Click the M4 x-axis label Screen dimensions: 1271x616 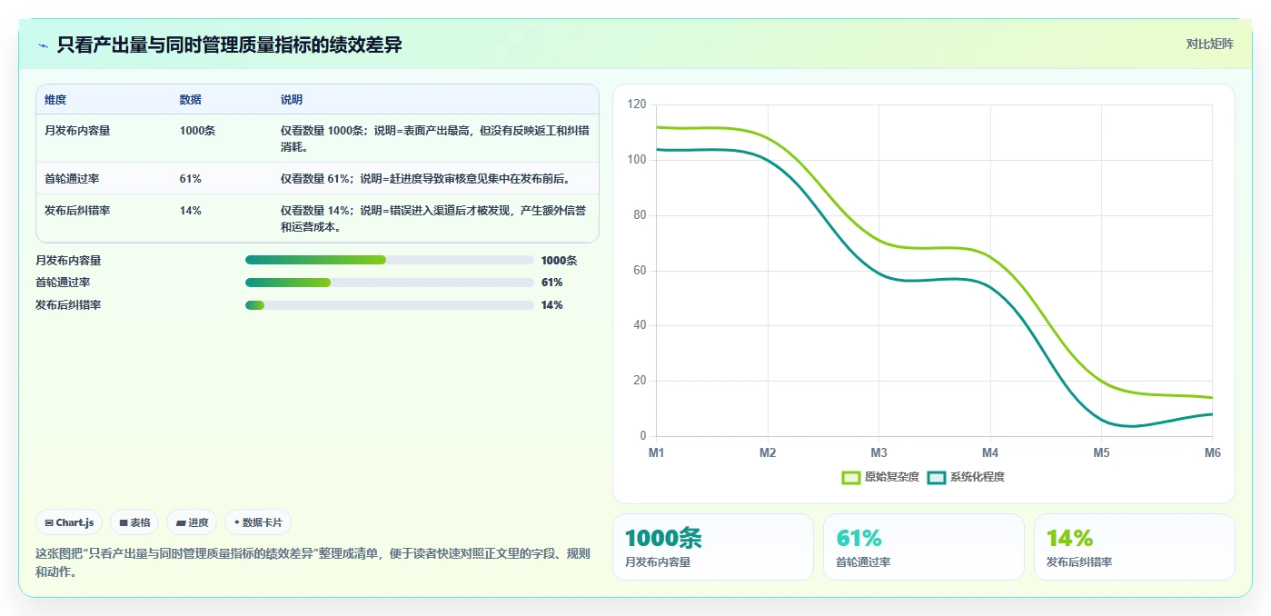[990, 452]
